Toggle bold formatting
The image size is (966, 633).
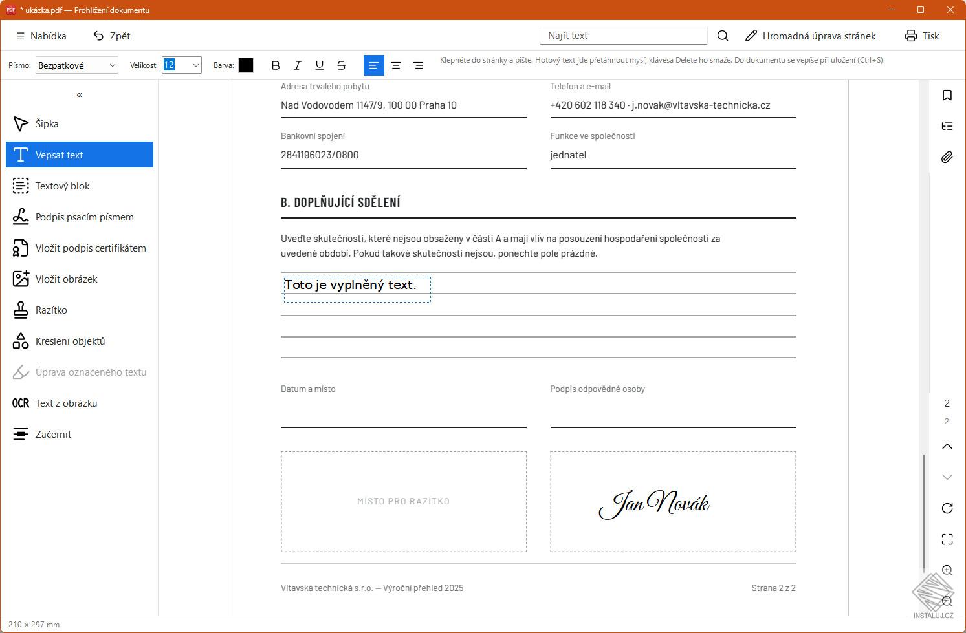276,65
